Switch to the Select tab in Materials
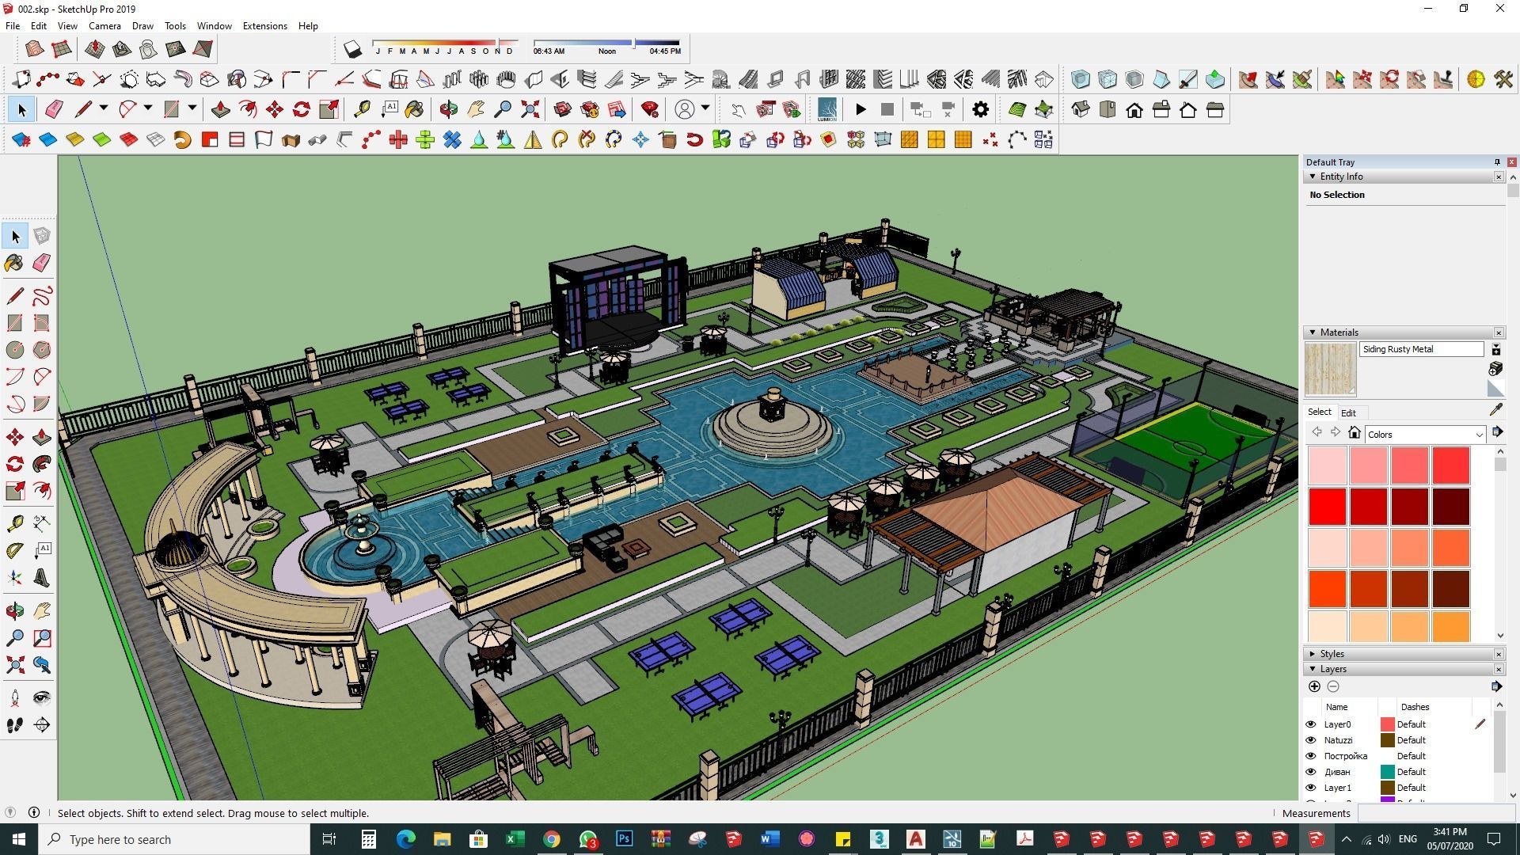Screen dimensions: 1520x855 pyautogui.click(x=1319, y=412)
